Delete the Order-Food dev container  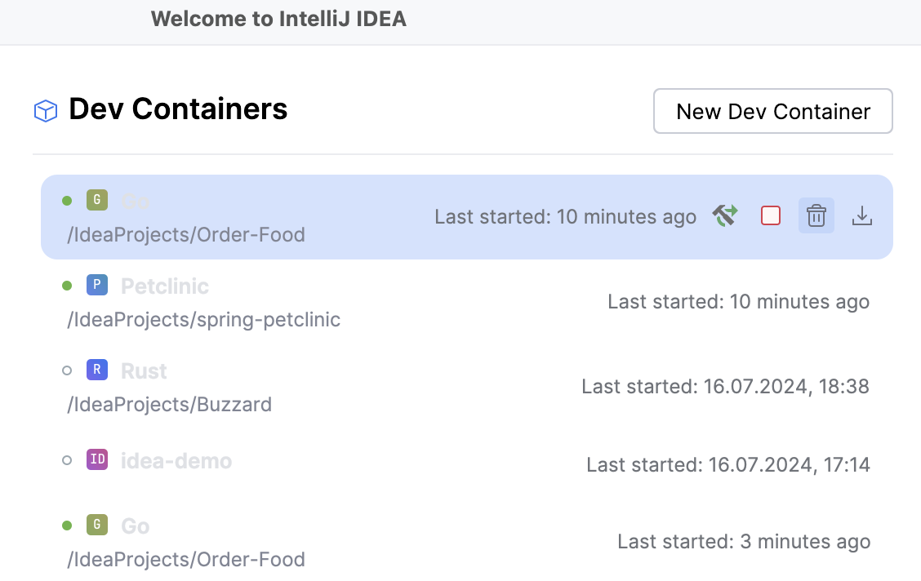click(816, 215)
